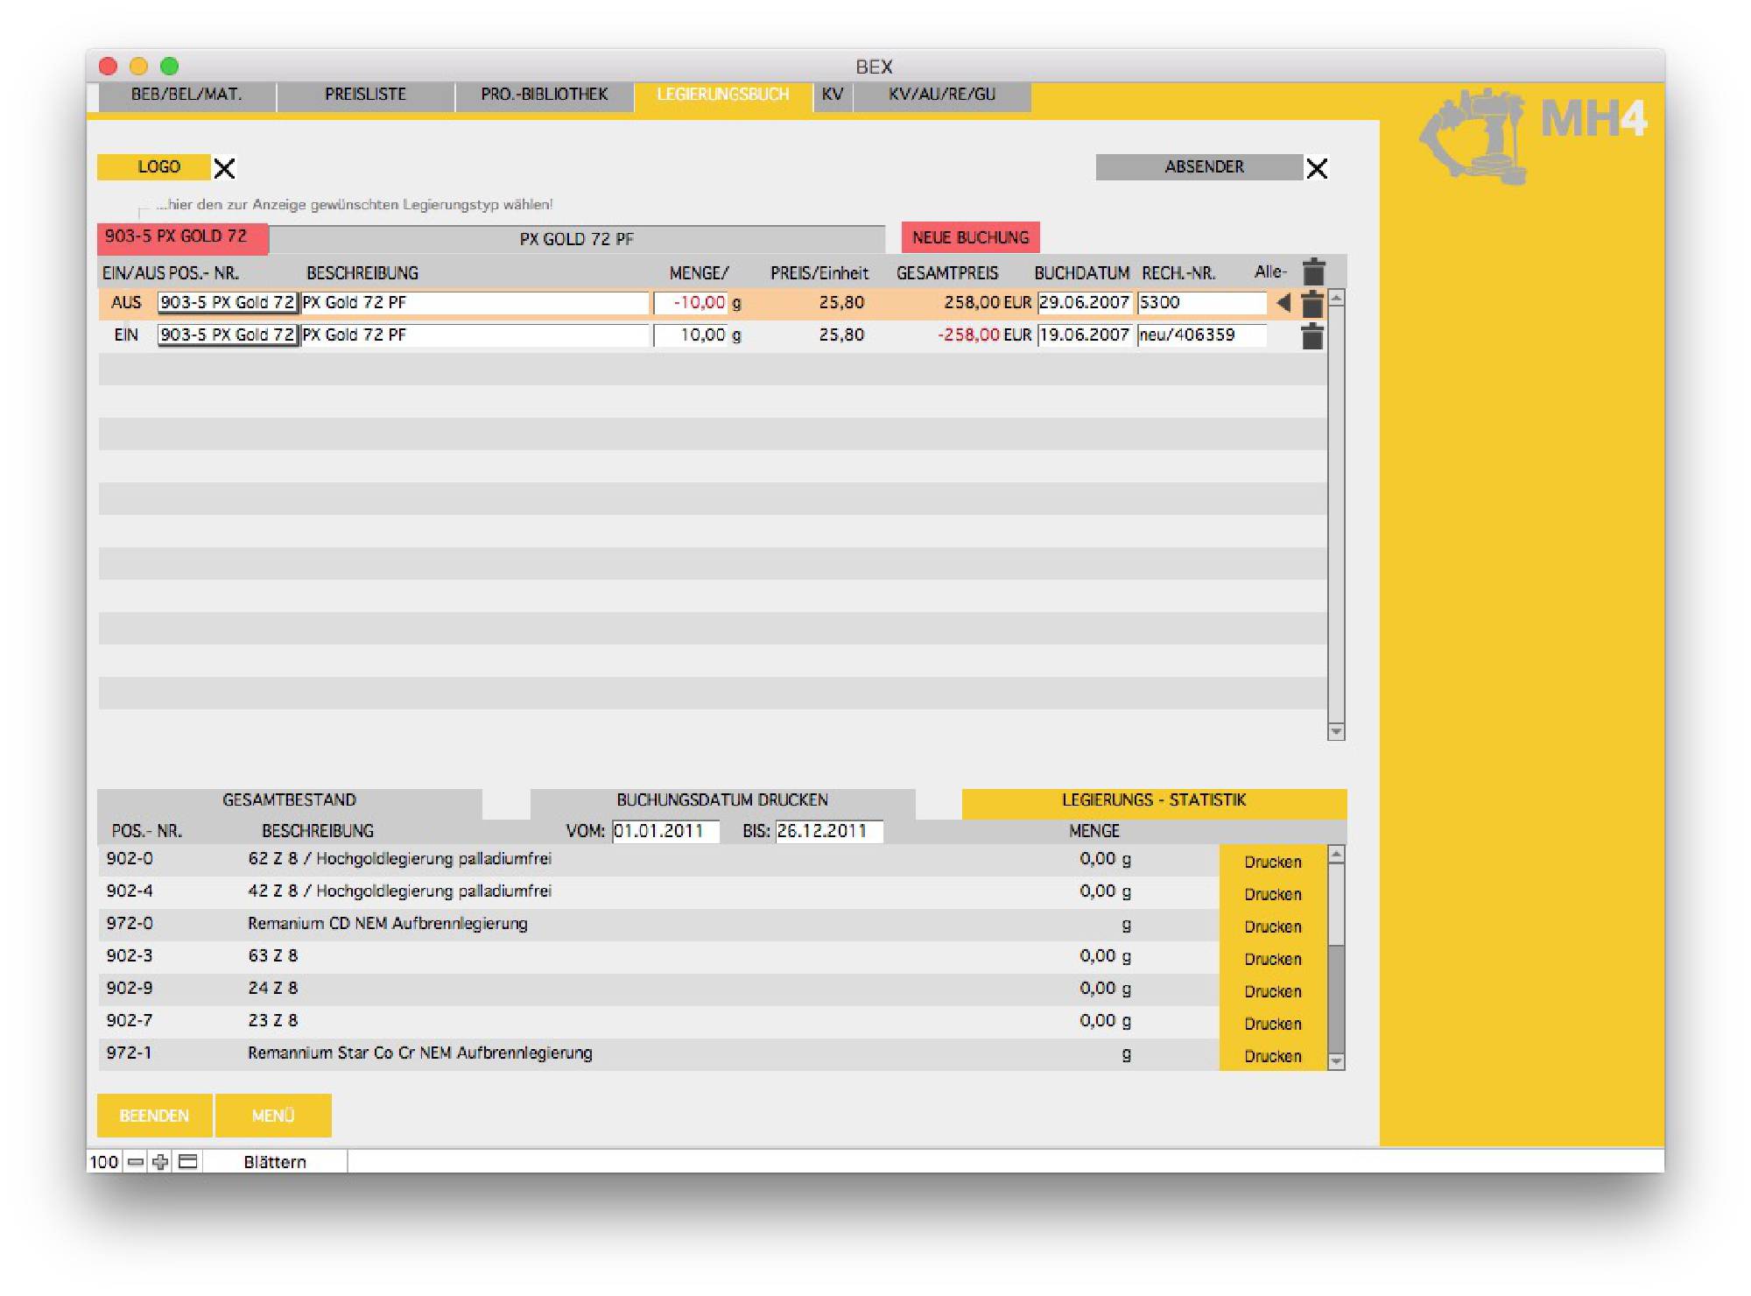The image size is (1751, 1296).
Task: Click the X next to LOGO
Action: (225, 168)
